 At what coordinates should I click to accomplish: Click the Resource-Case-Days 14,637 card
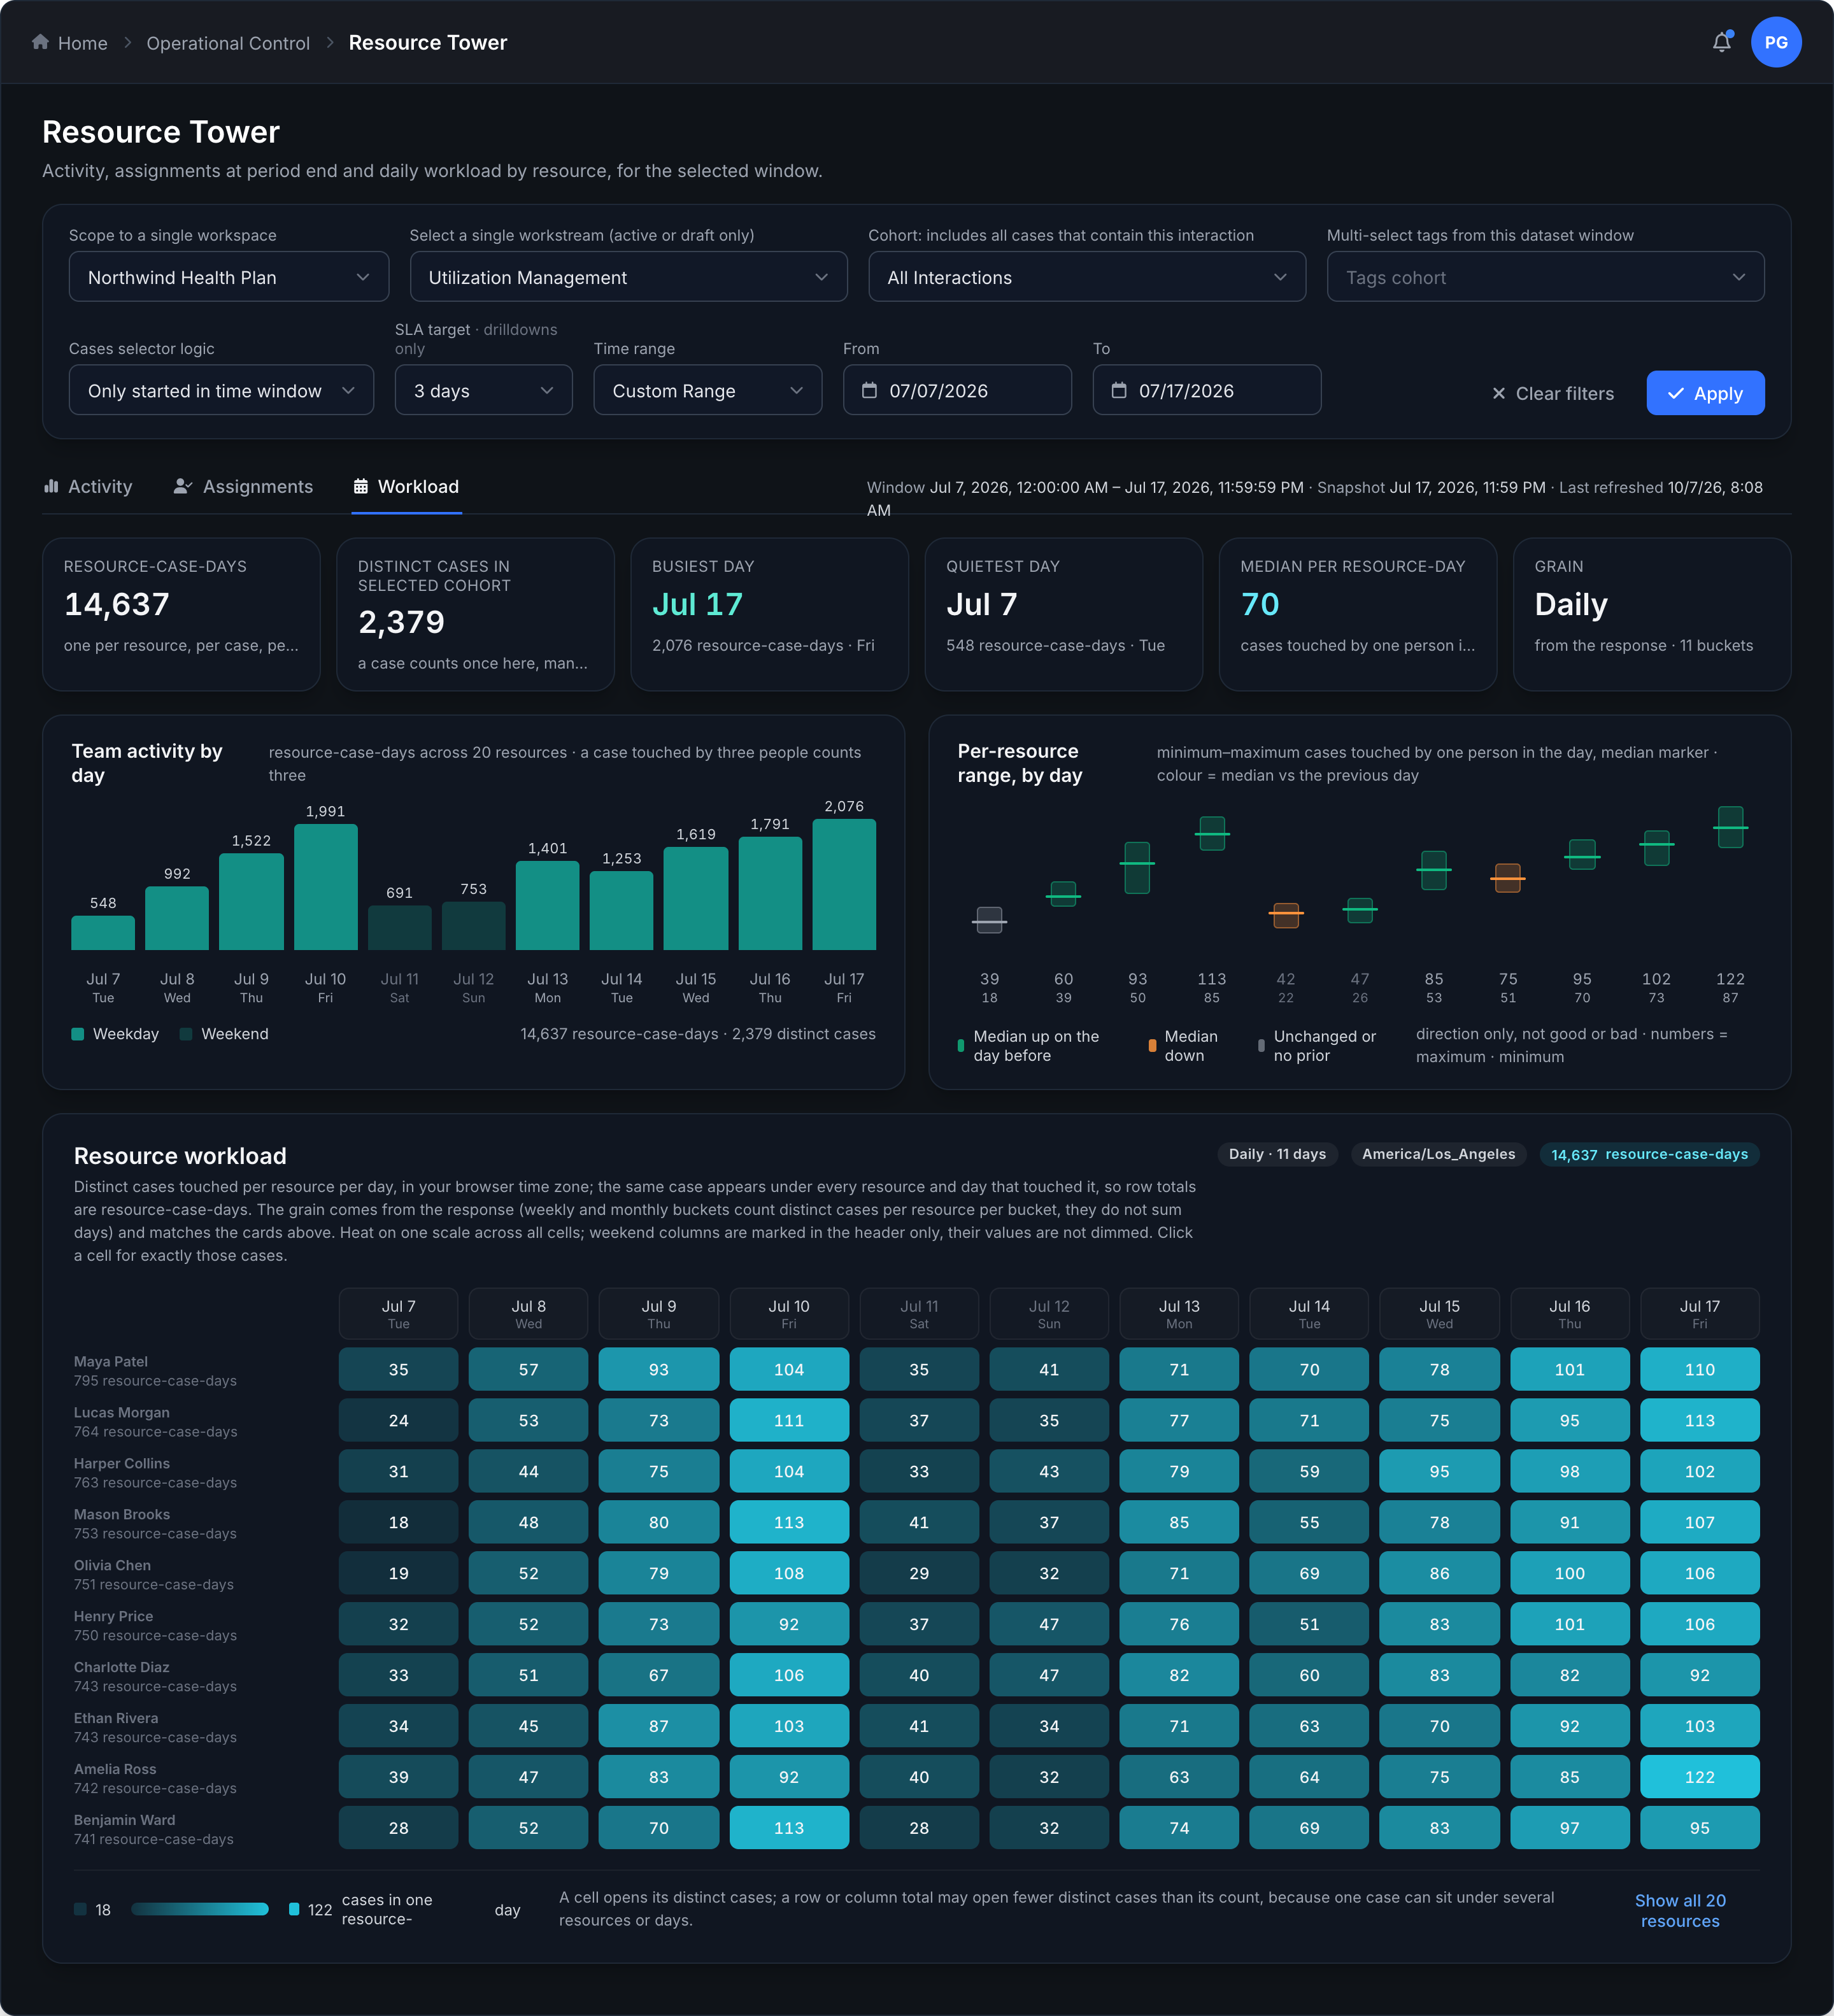click(x=181, y=614)
